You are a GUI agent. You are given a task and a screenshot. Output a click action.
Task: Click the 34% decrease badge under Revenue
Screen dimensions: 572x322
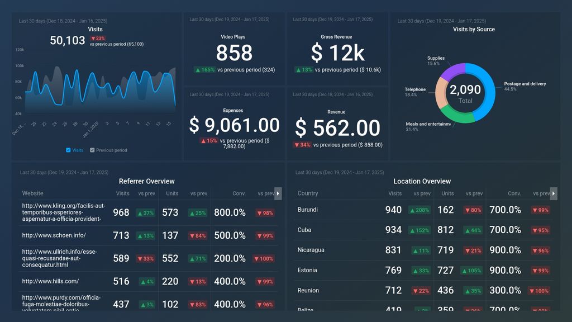click(x=302, y=145)
